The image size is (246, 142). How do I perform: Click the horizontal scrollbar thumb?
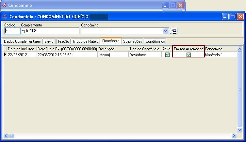[11, 135]
